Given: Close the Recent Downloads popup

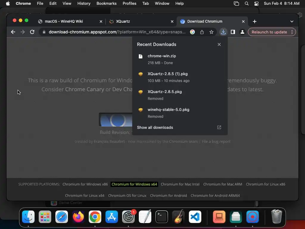Looking at the screenshot, I should [219, 44].
